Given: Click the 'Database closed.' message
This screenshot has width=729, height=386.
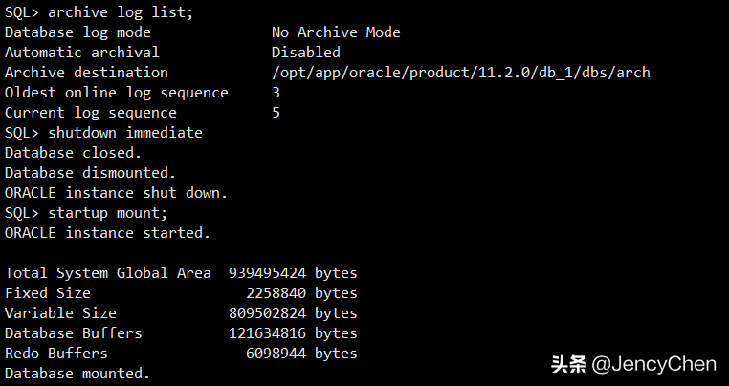Looking at the screenshot, I should click(74, 153).
